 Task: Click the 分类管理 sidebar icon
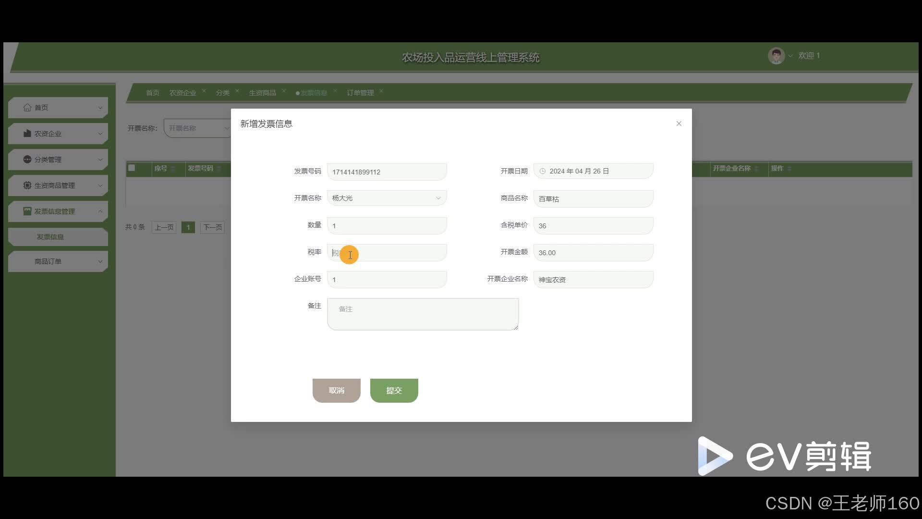[x=27, y=160]
